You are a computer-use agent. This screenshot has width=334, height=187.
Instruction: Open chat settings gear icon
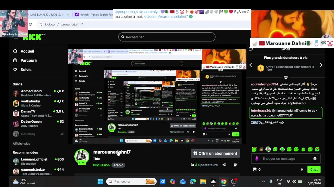coord(302,170)
